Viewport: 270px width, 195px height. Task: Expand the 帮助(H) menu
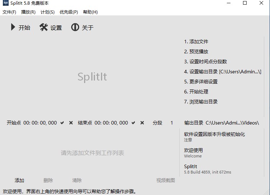click(x=90, y=12)
